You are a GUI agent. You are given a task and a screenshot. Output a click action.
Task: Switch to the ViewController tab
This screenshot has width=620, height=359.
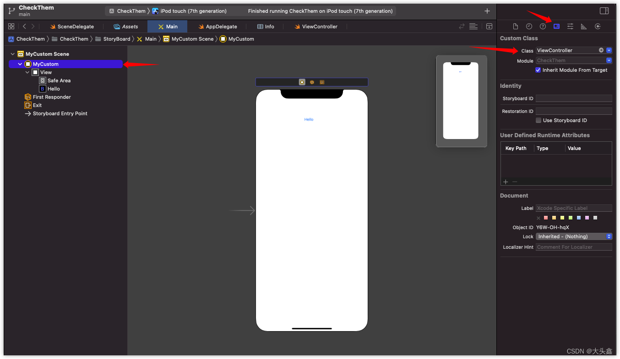(x=316, y=27)
